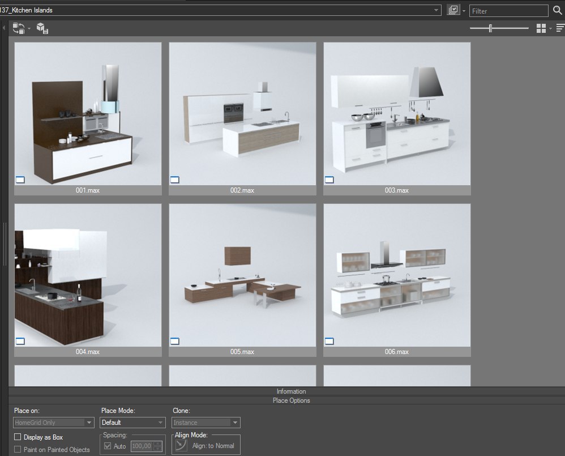Collapse the Place Options rollout
565x456 pixels.
pyautogui.click(x=287, y=400)
